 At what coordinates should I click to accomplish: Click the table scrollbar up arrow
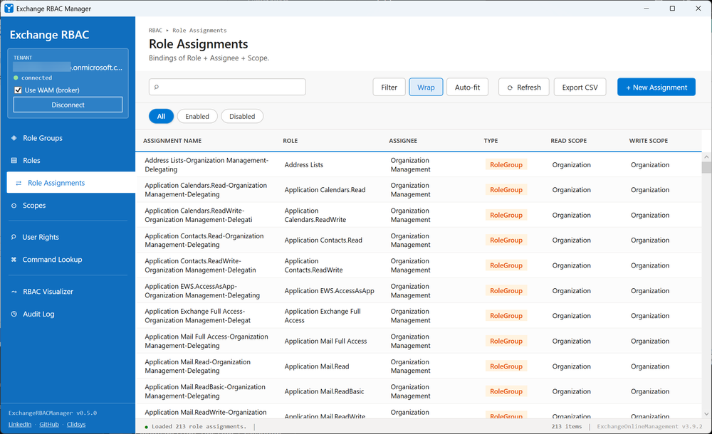coord(706,157)
